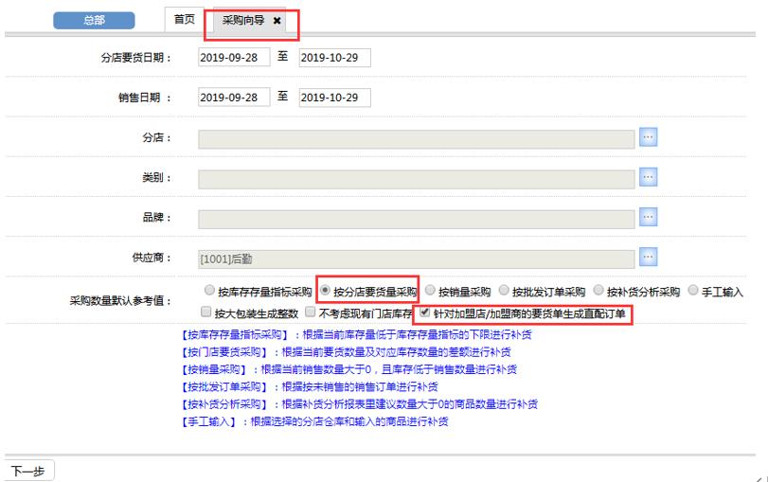Close the 采购向导 tab with the X icon
This screenshot has height=482, width=768.
click(277, 21)
